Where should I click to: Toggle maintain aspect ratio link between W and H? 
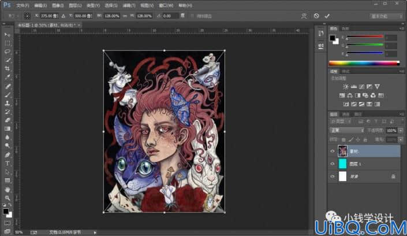(x=125, y=16)
